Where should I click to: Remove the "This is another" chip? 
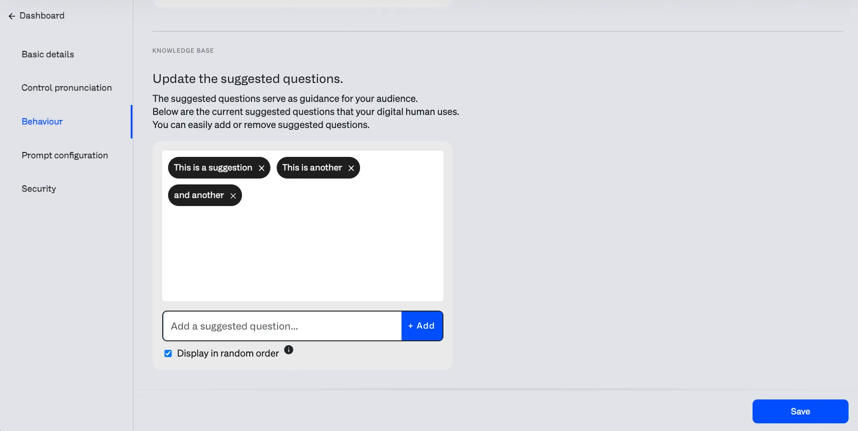[351, 168]
